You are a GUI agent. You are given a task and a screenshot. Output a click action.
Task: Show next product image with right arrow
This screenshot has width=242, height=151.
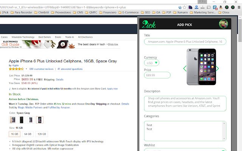pyautogui.click(x=217, y=68)
